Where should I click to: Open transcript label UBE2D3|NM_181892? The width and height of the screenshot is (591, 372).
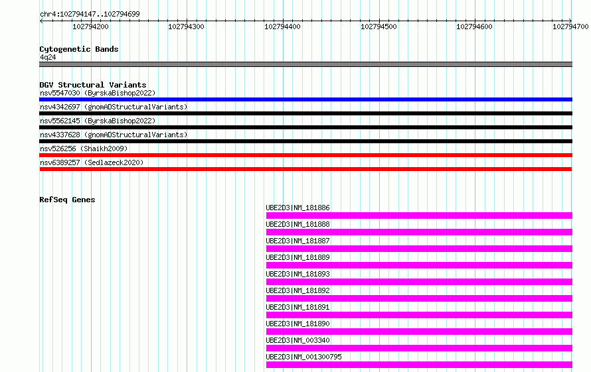pos(297,290)
